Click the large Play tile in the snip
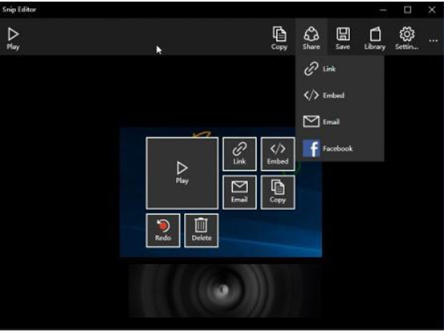Screen dimensions: 444x332 pyautogui.click(x=182, y=173)
